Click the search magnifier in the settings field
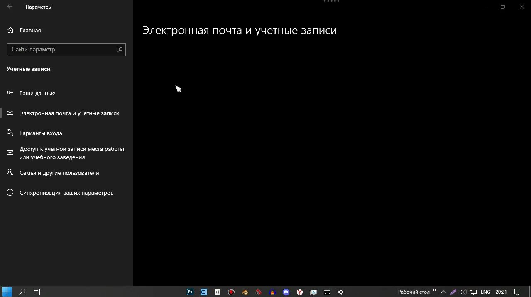Viewport: 531px width, 297px height. (120, 49)
